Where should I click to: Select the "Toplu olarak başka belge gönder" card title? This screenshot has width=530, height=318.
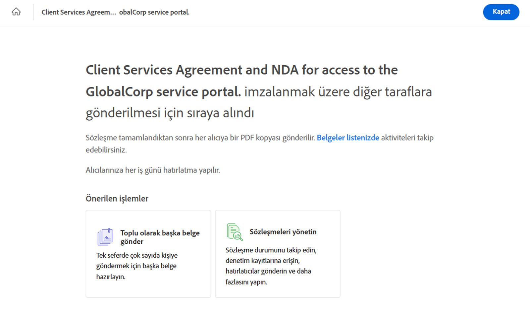click(160, 237)
